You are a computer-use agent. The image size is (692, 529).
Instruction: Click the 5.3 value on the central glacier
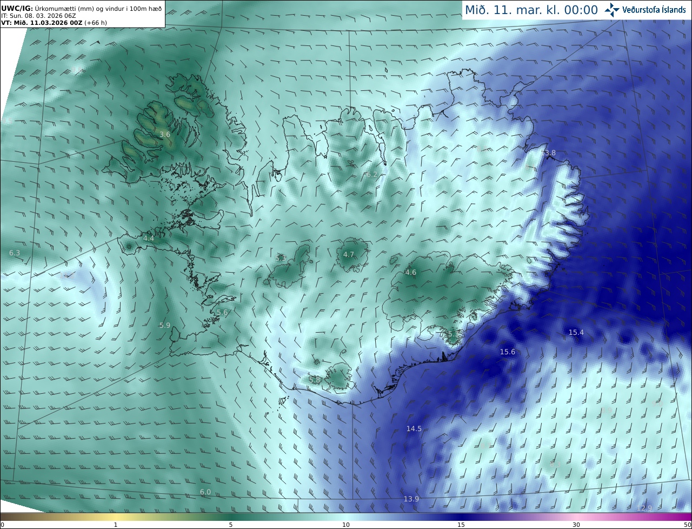[281, 259]
